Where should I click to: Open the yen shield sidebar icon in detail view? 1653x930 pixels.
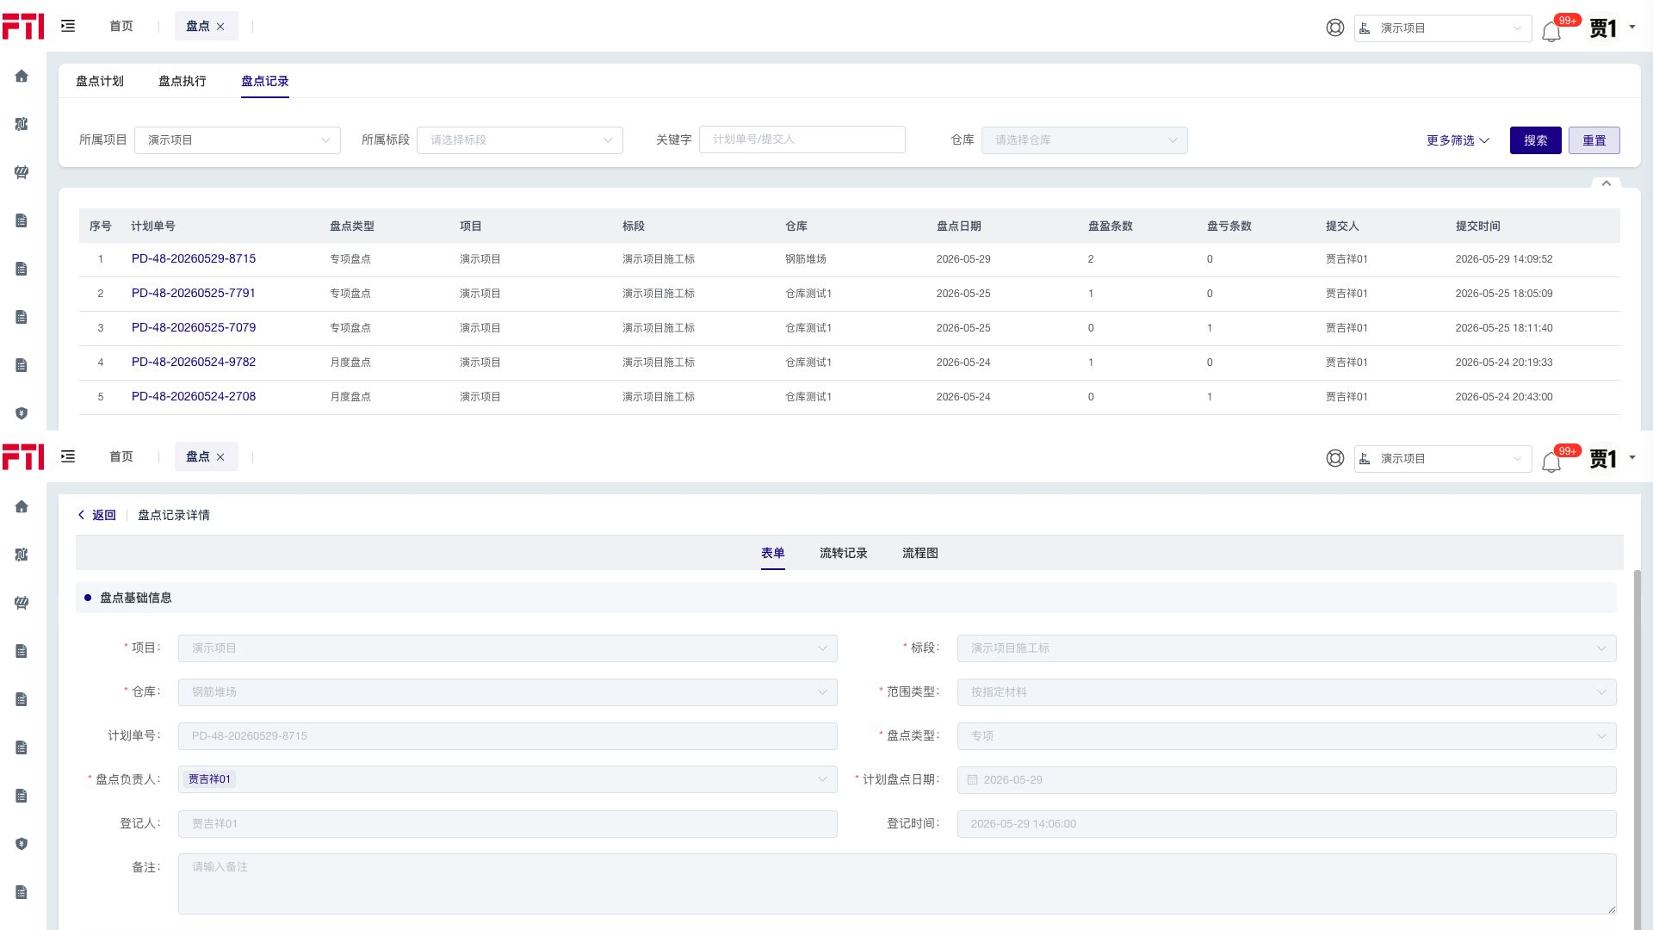(22, 844)
